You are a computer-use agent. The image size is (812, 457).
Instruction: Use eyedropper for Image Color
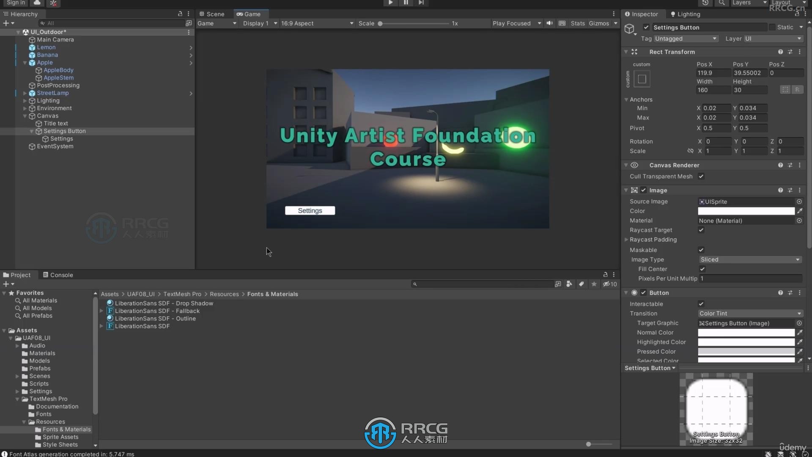(x=800, y=211)
